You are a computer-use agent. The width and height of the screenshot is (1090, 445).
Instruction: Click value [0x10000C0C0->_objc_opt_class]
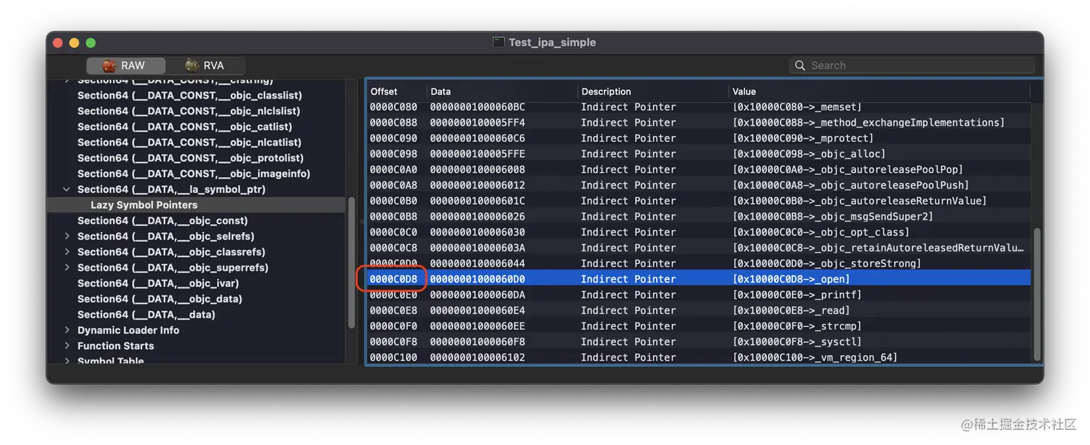point(820,233)
